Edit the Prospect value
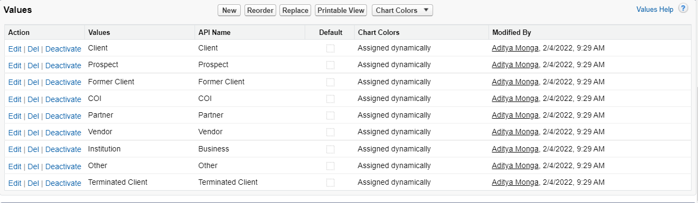698x203 pixels. tap(15, 66)
